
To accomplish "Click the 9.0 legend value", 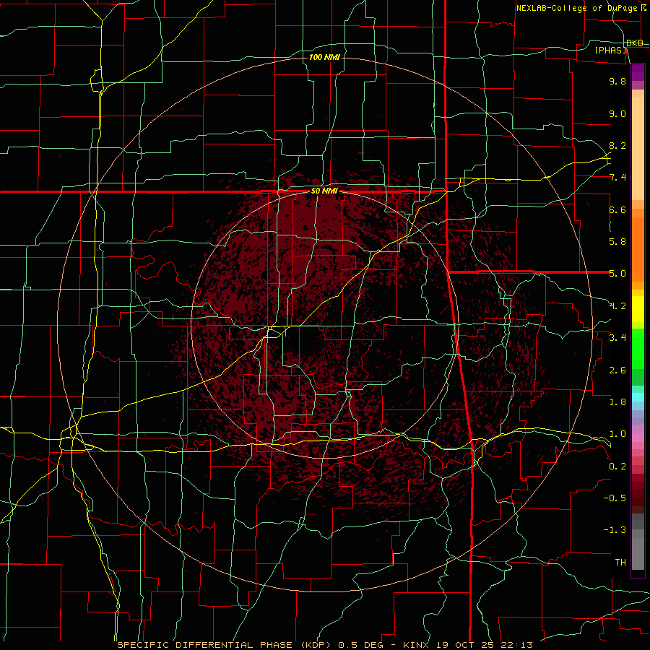I will click(x=617, y=113).
